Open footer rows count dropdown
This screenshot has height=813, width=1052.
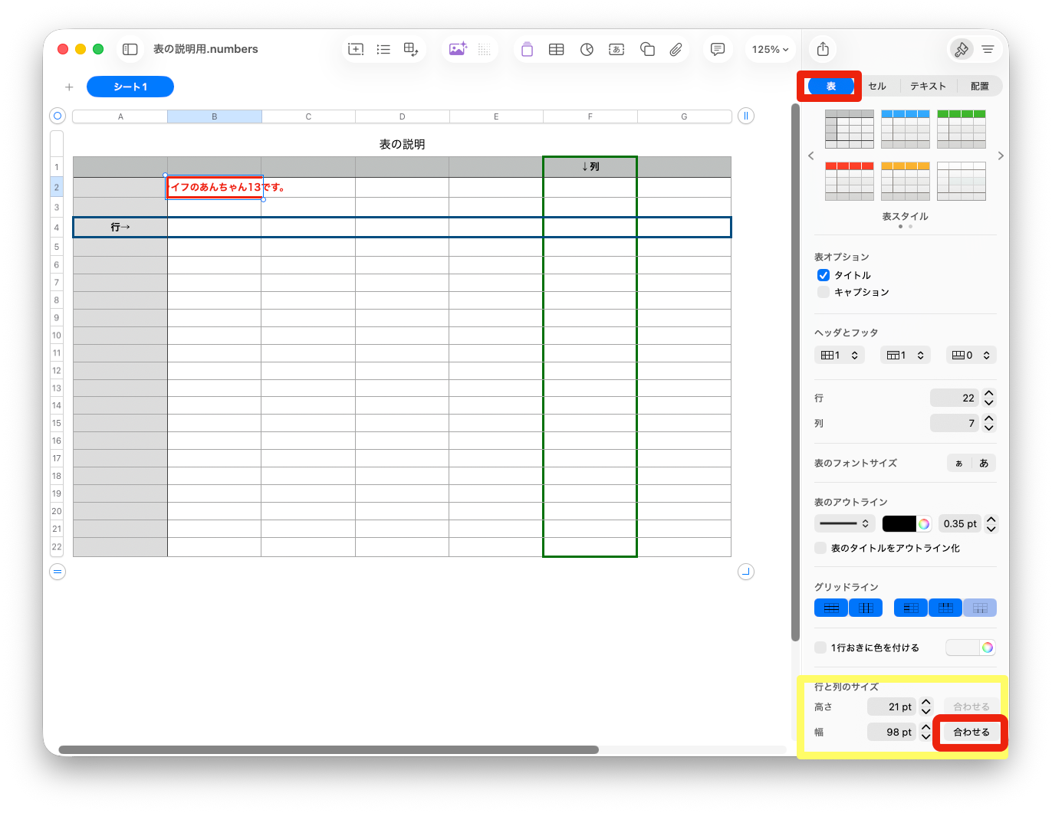pyautogui.click(x=971, y=355)
